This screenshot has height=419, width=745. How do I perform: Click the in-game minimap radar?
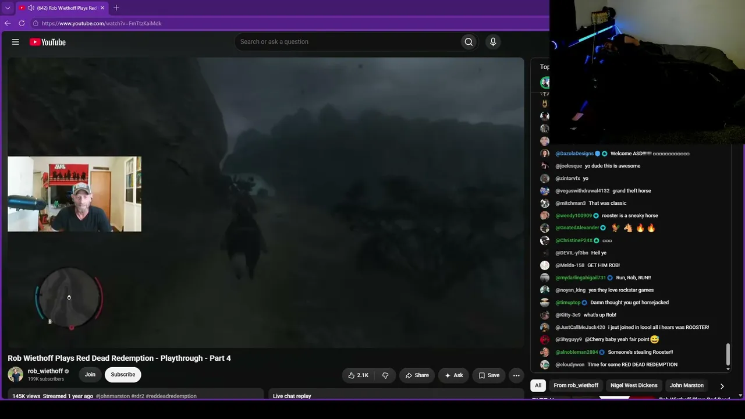69,298
